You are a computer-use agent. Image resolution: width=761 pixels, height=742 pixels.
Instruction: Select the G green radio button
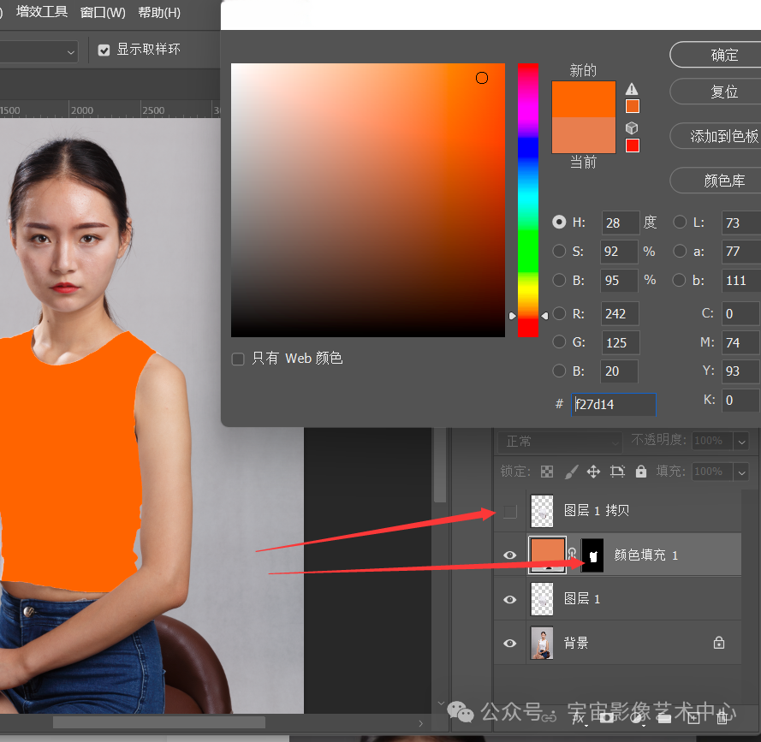tap(559, 342)
